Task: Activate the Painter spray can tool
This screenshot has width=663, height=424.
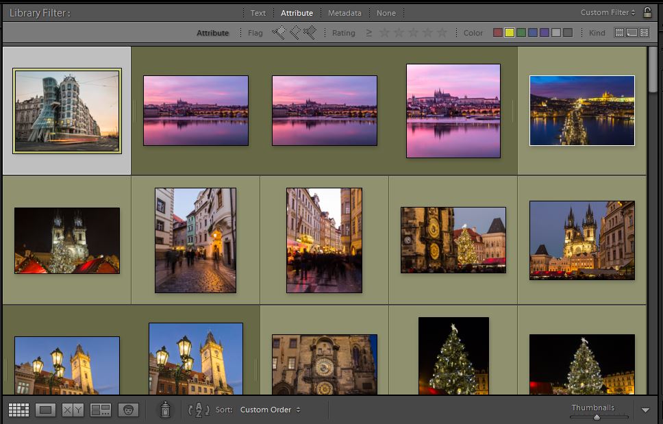Action: [x=165, y=410]
